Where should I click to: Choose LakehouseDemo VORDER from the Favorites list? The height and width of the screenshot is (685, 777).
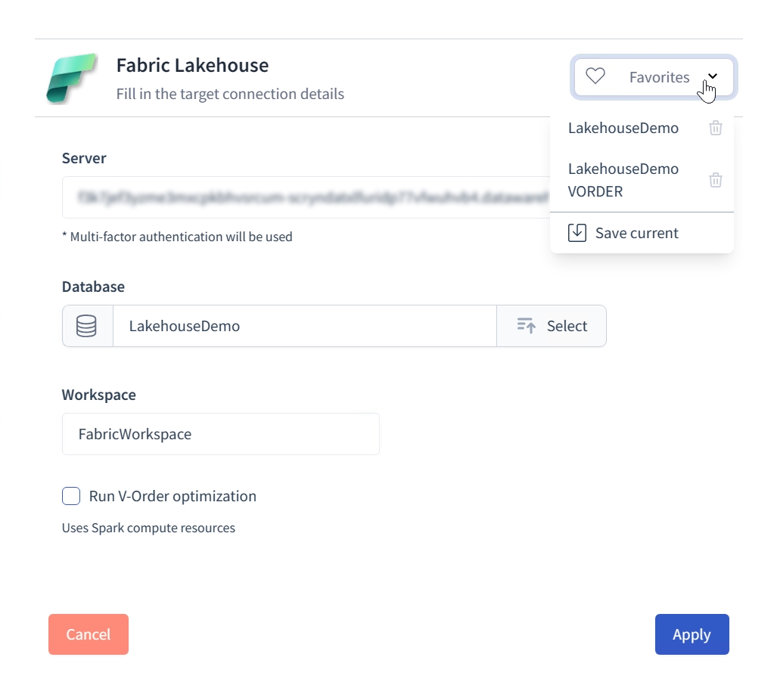(623, 180)
